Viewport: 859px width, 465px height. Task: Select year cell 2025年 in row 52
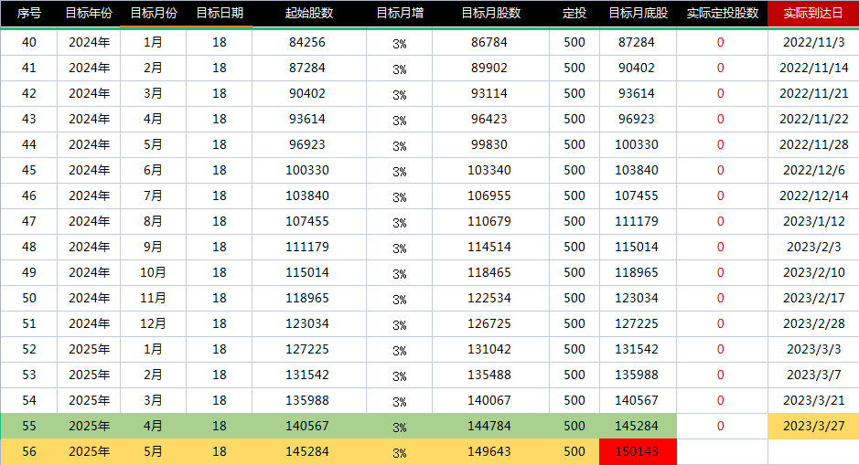[89, 349]
